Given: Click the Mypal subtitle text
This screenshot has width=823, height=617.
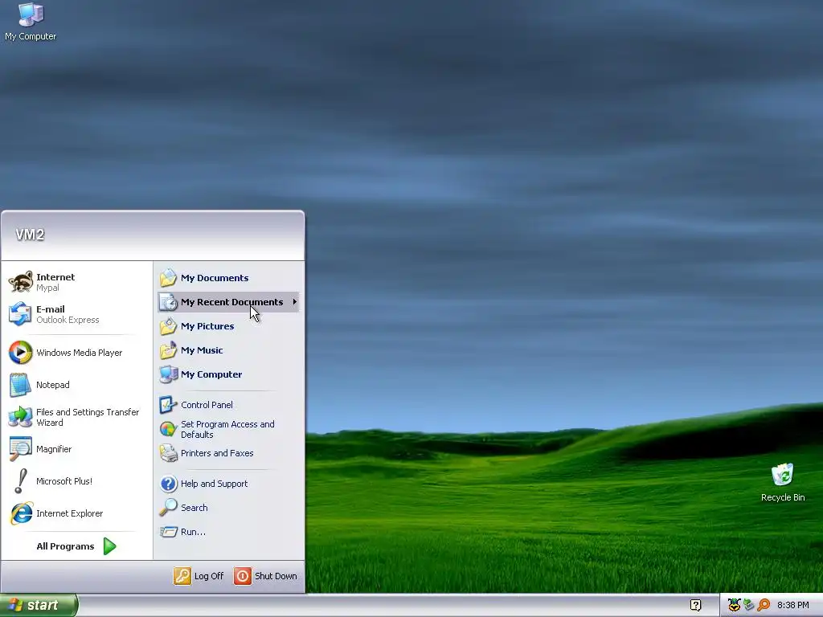Looking at the screenshot, I should tap(47, 288).
